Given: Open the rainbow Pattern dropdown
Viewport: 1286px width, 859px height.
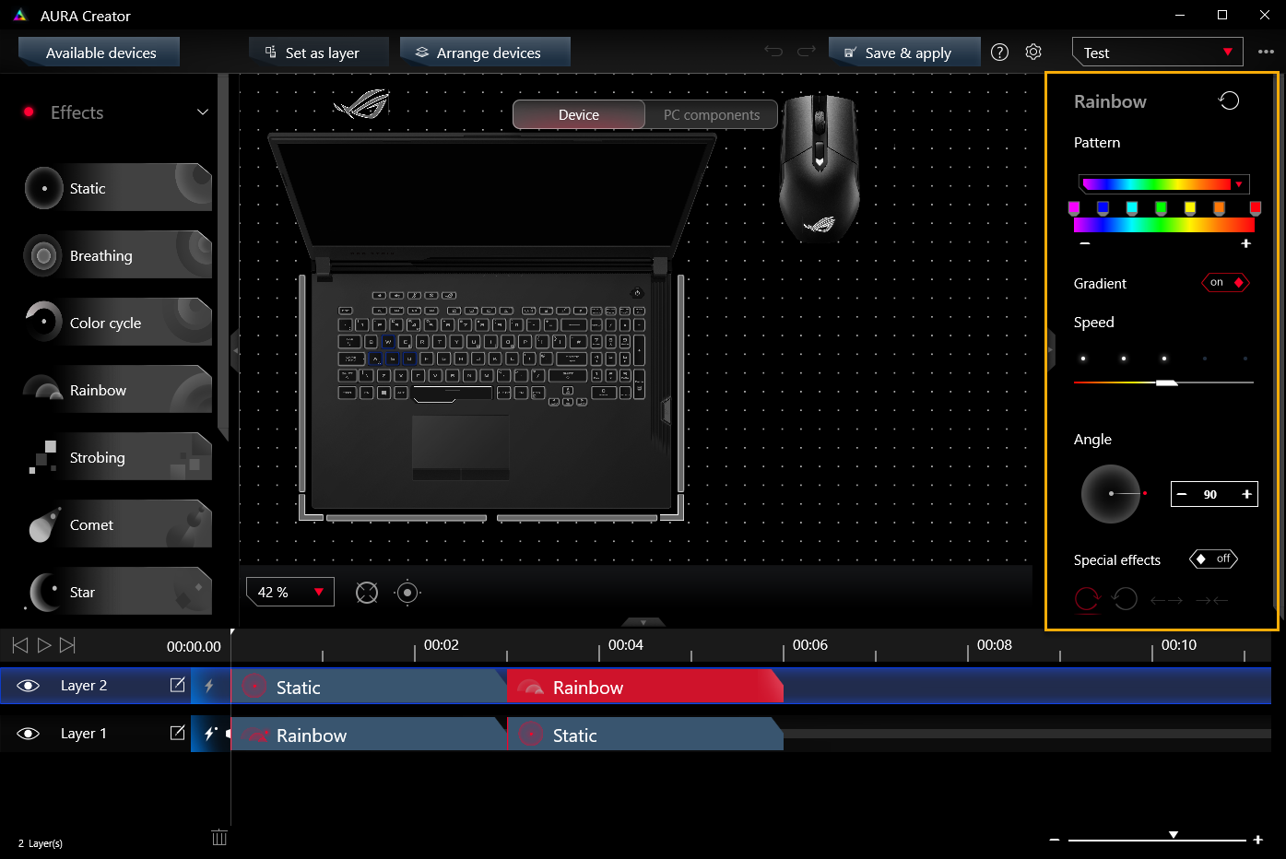Looking at the screenshot, I should (x=1164, y=183).
